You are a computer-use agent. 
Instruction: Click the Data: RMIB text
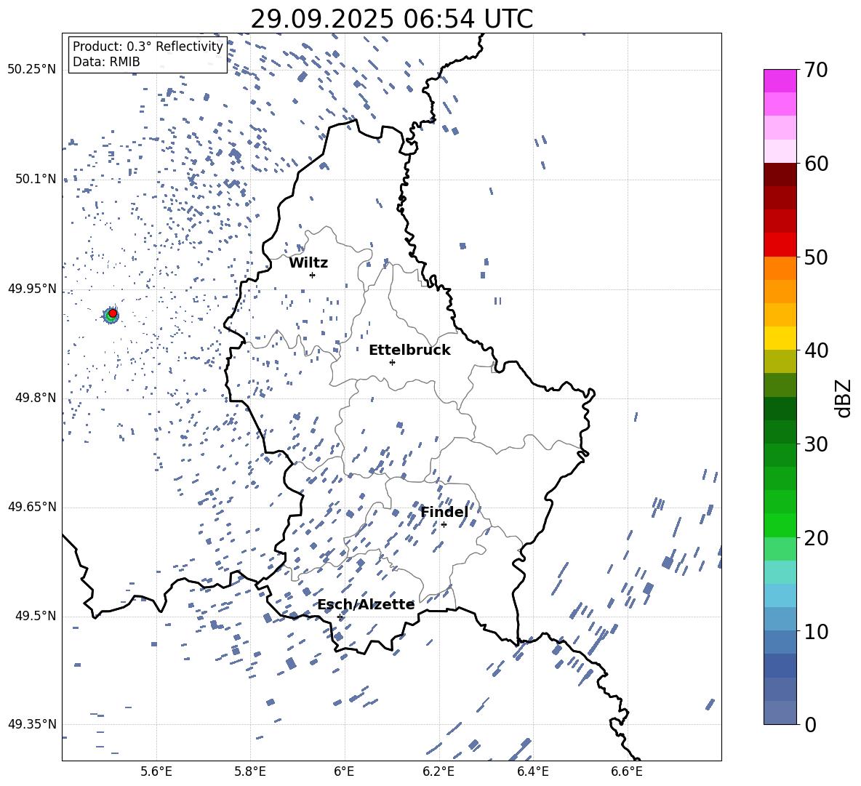[x=106, y=62]
